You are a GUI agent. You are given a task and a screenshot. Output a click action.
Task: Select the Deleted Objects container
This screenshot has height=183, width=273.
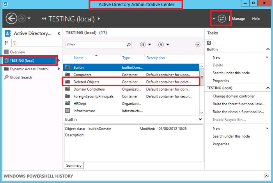pos(131,82)
